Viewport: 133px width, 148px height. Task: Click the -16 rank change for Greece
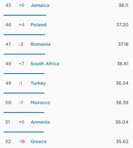tap(22, 141)
